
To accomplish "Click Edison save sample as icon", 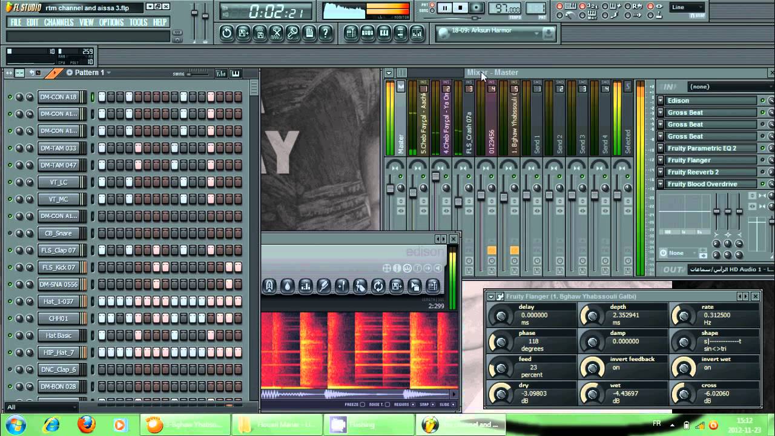I will 397,286.
